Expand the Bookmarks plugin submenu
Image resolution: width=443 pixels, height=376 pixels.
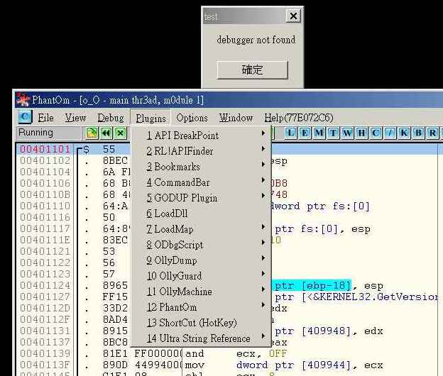click(x=201, y=167)
